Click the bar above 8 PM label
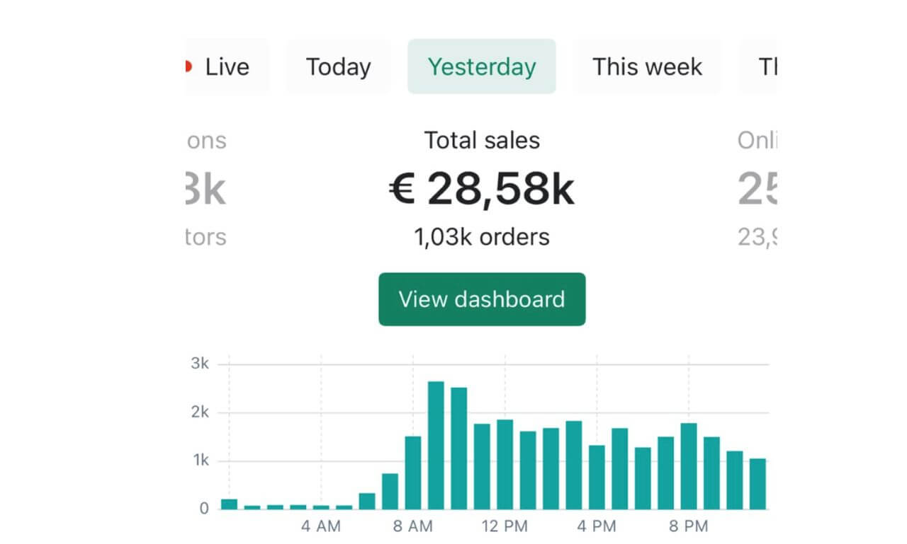 coord(689,465)
